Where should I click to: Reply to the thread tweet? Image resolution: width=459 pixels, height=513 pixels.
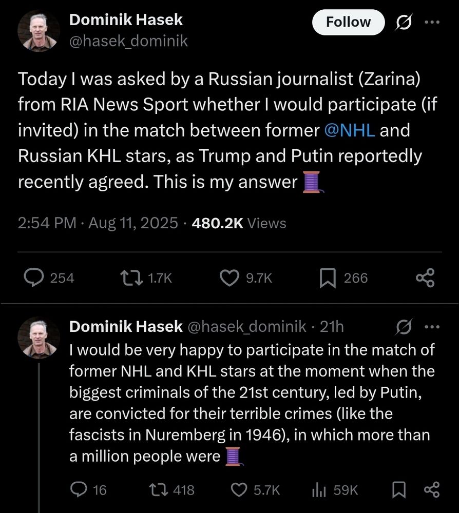[x=78, y=490]
